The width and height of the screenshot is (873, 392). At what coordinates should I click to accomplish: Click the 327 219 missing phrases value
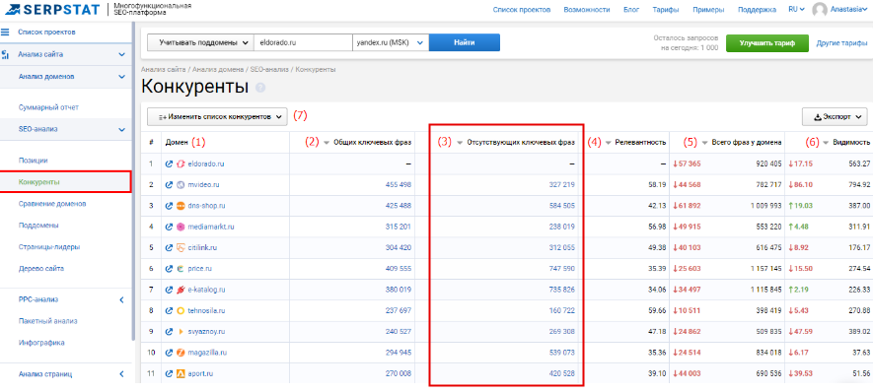[x=561, y=184]
